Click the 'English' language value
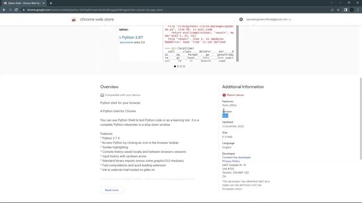 [226, 147]
